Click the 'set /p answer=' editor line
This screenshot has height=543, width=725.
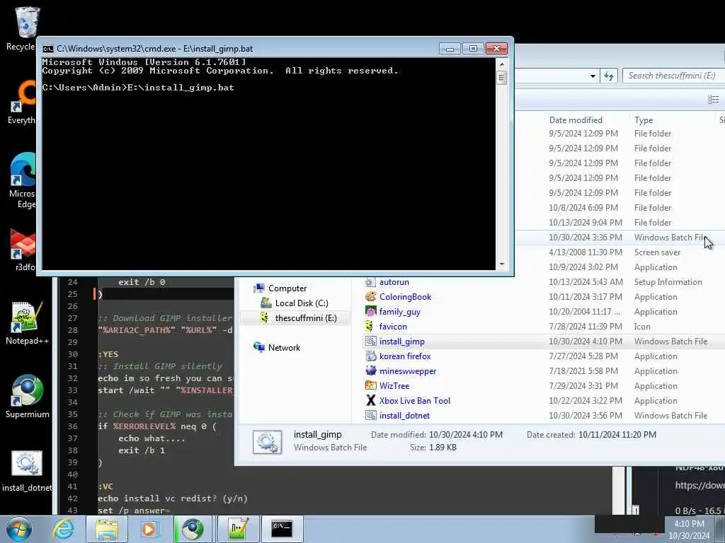(134, 510)
